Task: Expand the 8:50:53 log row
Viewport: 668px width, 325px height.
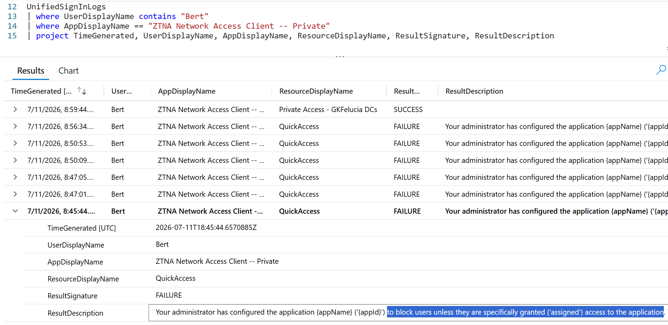Action: 15,143
